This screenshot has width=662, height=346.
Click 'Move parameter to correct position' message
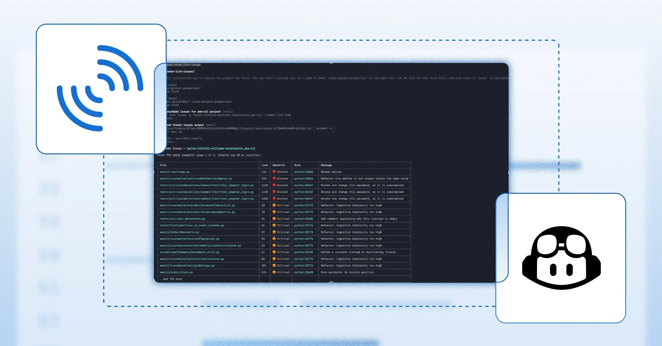[348, 272]
